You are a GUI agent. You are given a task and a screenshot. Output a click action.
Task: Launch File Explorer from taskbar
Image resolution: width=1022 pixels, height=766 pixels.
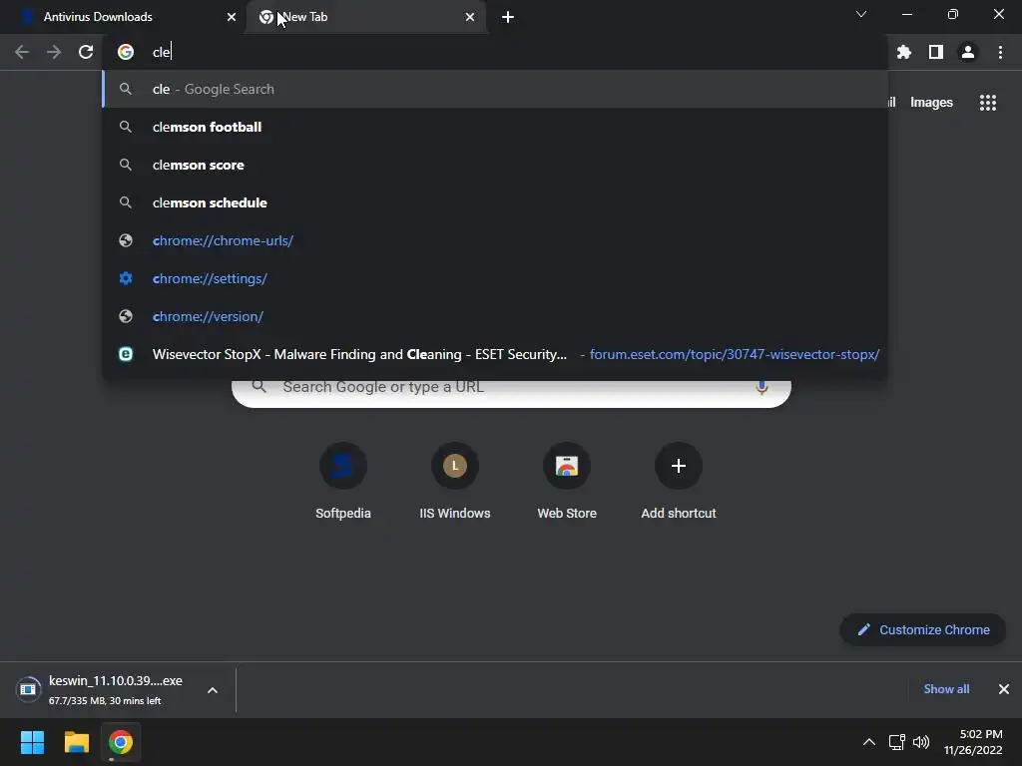click(x=76, y=742)
